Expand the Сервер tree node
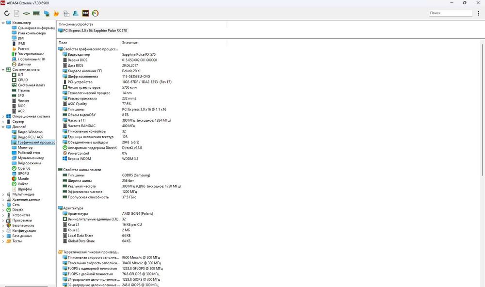 coord(3,122)
